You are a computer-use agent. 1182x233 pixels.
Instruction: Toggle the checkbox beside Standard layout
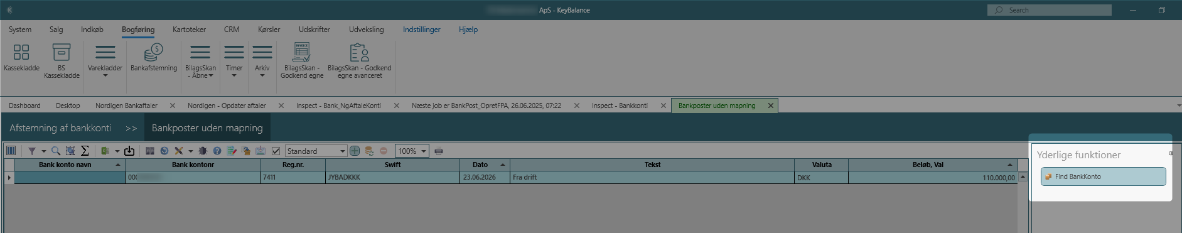(x=276, y=151)
